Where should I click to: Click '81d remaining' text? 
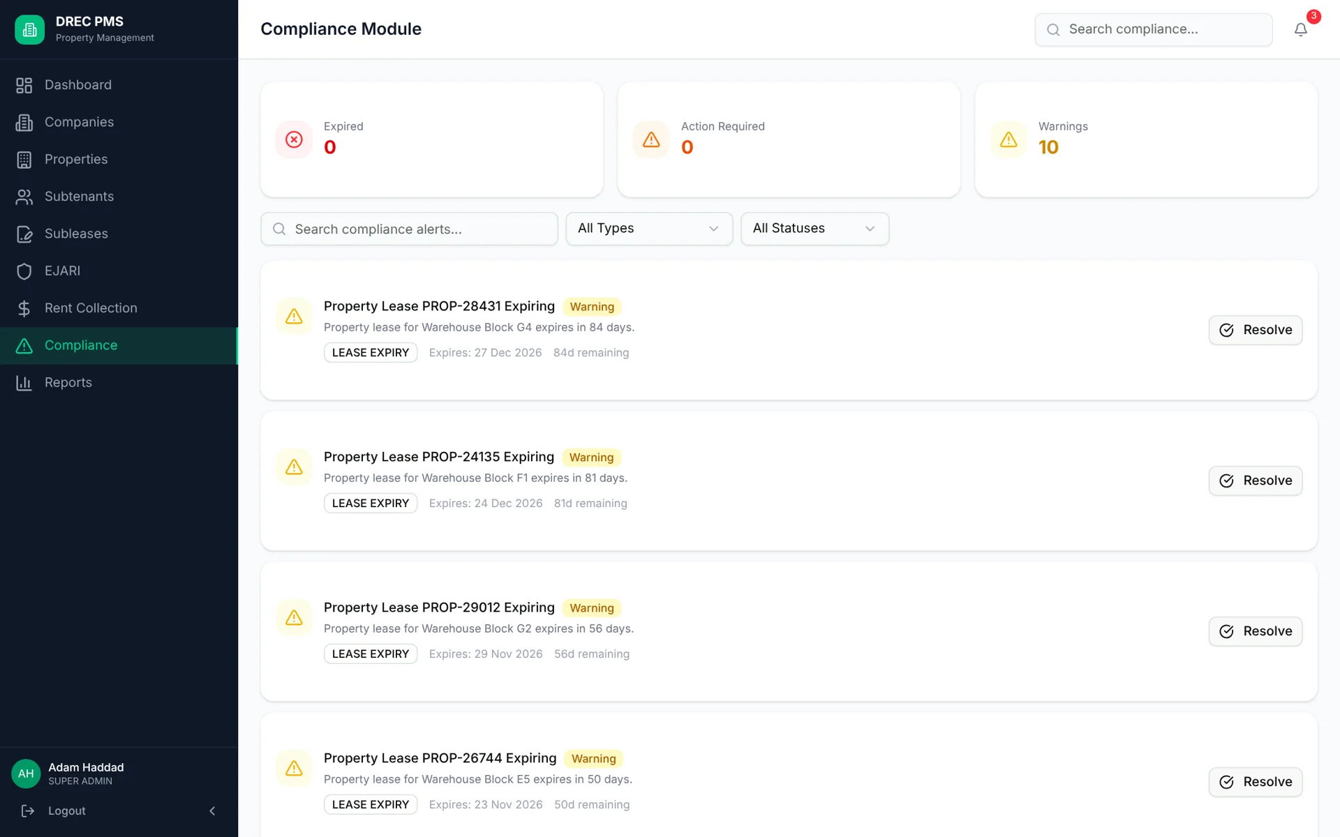(x=590, y=504)
